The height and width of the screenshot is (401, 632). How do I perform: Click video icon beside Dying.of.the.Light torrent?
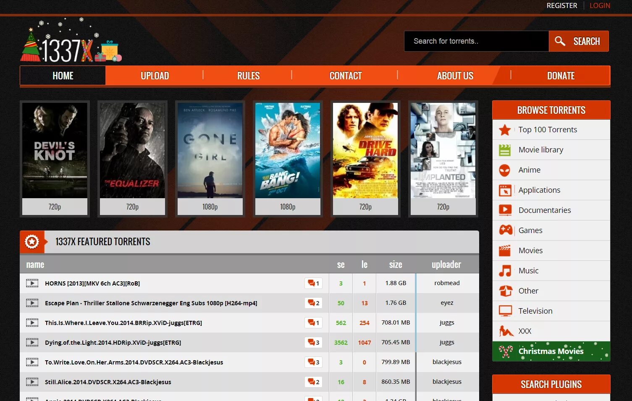pyautogui.click(x=32, y=343)
